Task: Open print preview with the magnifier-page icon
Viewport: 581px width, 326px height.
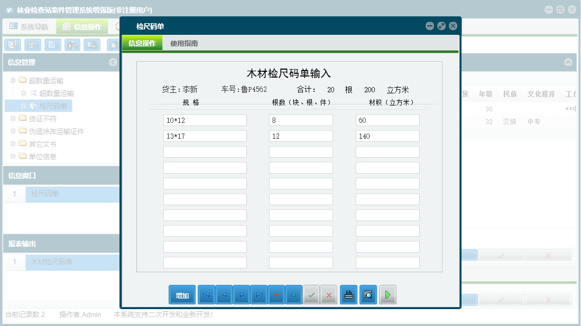Action: coord(368,294)
